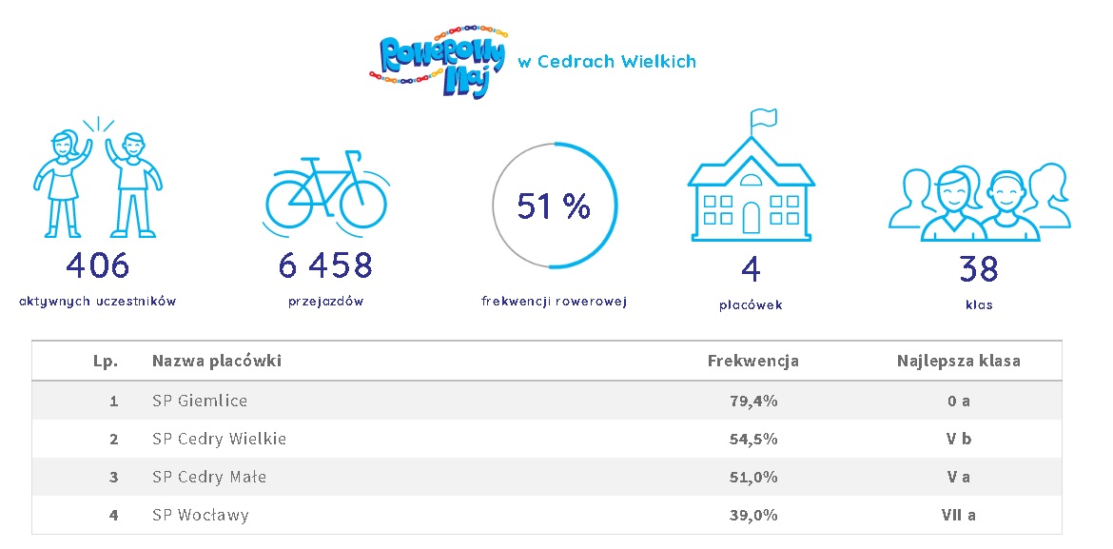Click the 'Najlepsza klasa' column header
The width and height of the screenshot is (1113, 549).
point(958,362)
